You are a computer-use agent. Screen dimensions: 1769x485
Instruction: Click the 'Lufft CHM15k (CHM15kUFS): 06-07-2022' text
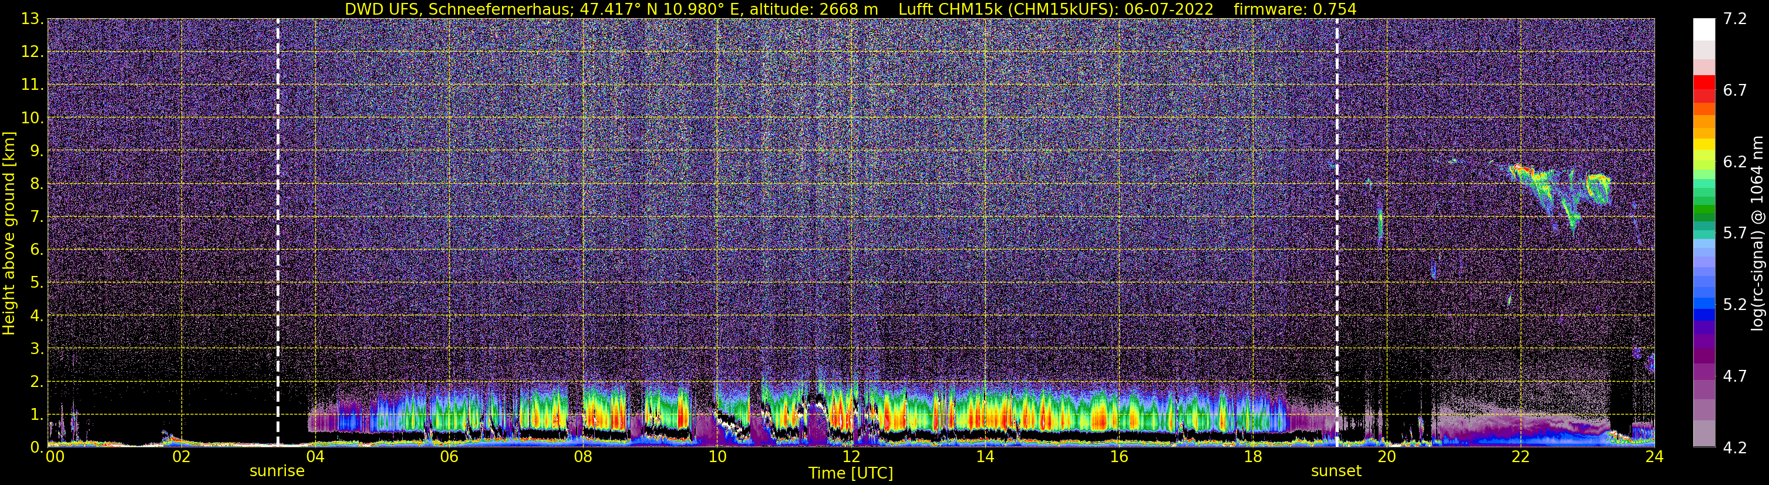(x=1056, y=9)
